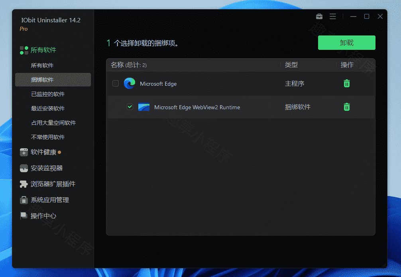Open 系统应用管理 section
Image resolution: width=401 pixels, height=277 pixels.
50,200
